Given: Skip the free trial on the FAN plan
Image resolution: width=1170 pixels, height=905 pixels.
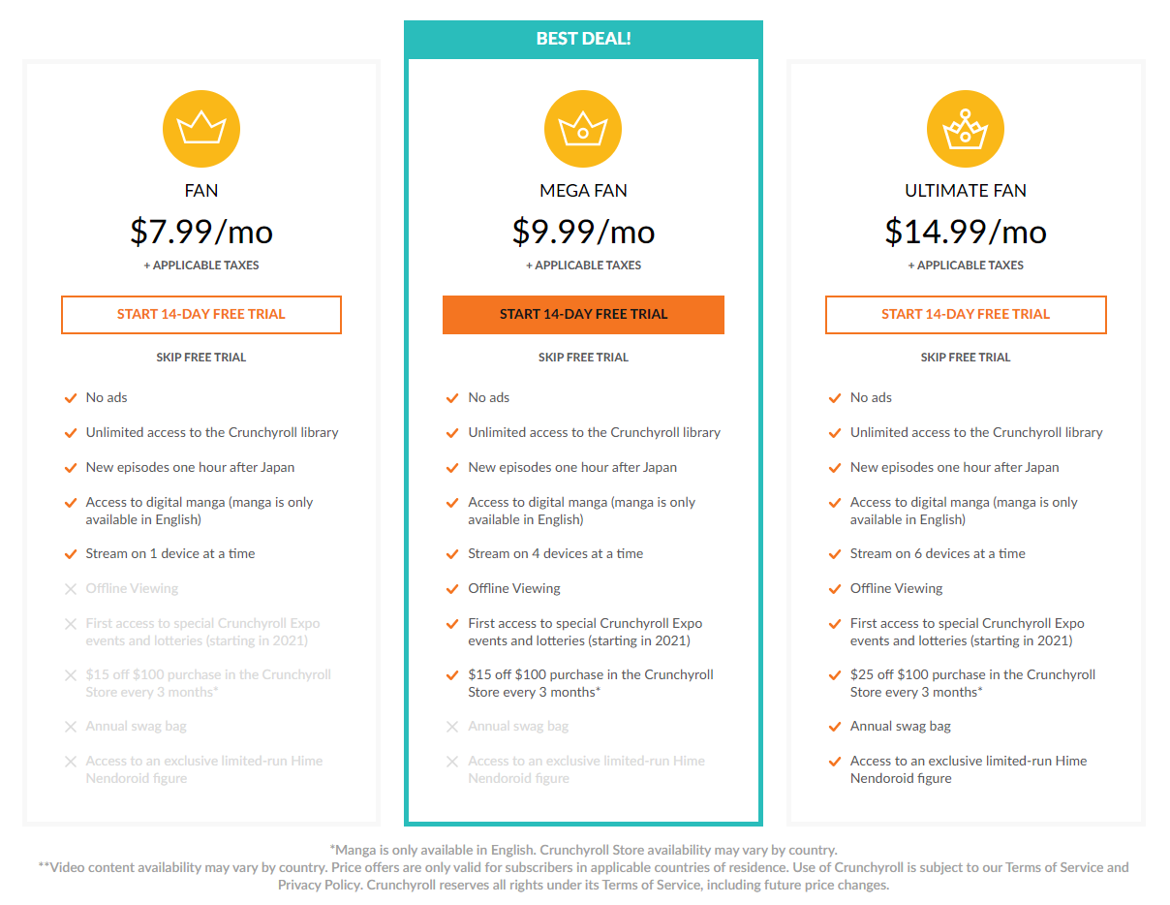Looking at the screenshot, I should click(x=200, y=357).
